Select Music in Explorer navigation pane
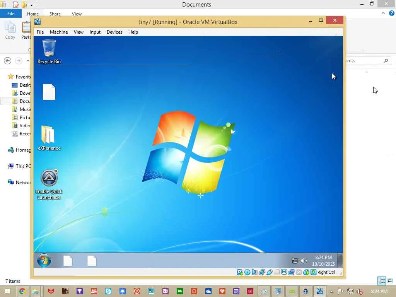Image resolution: width=396 pixels, height=297 pixels. pos(21,109)
